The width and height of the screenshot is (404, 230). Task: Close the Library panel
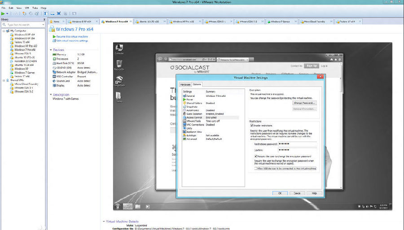44,20
